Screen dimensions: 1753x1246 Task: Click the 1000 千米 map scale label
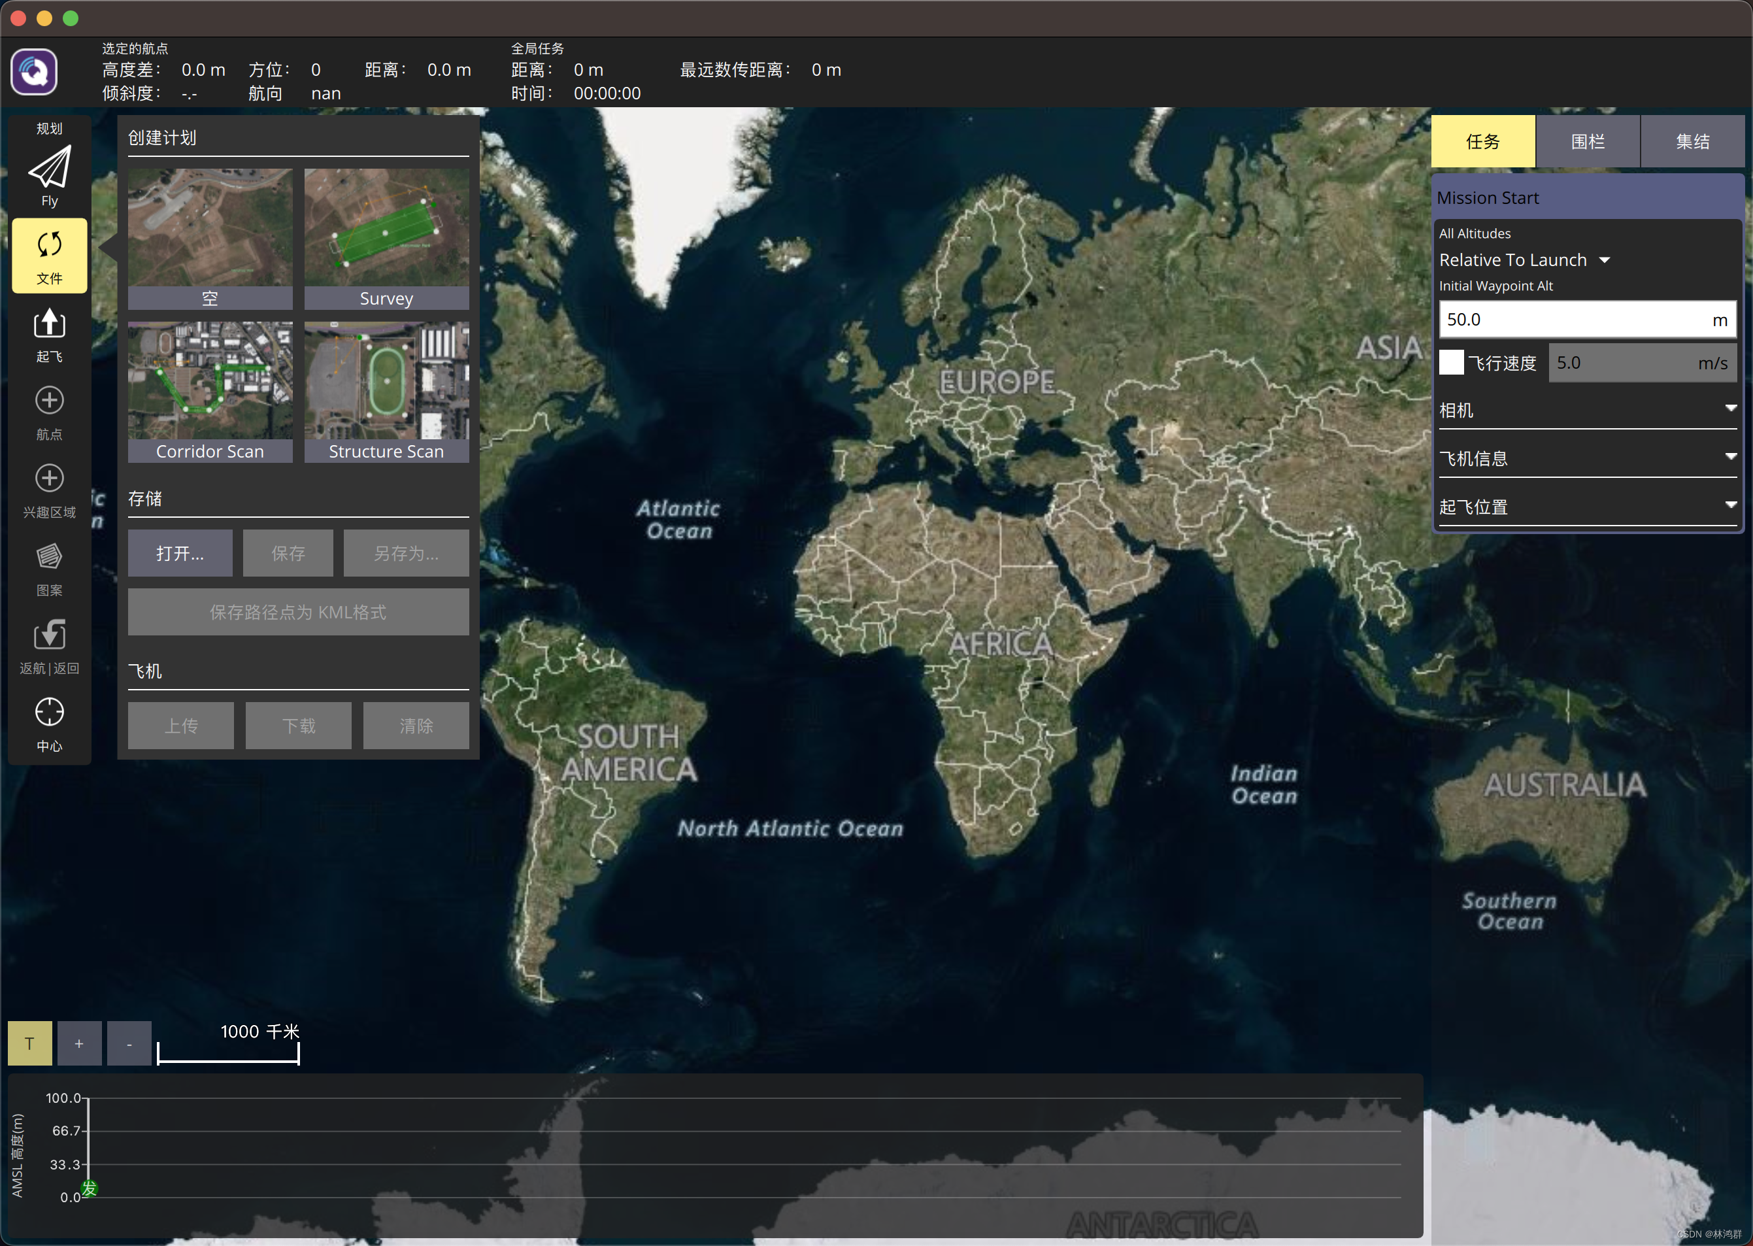pos(260,1032)
